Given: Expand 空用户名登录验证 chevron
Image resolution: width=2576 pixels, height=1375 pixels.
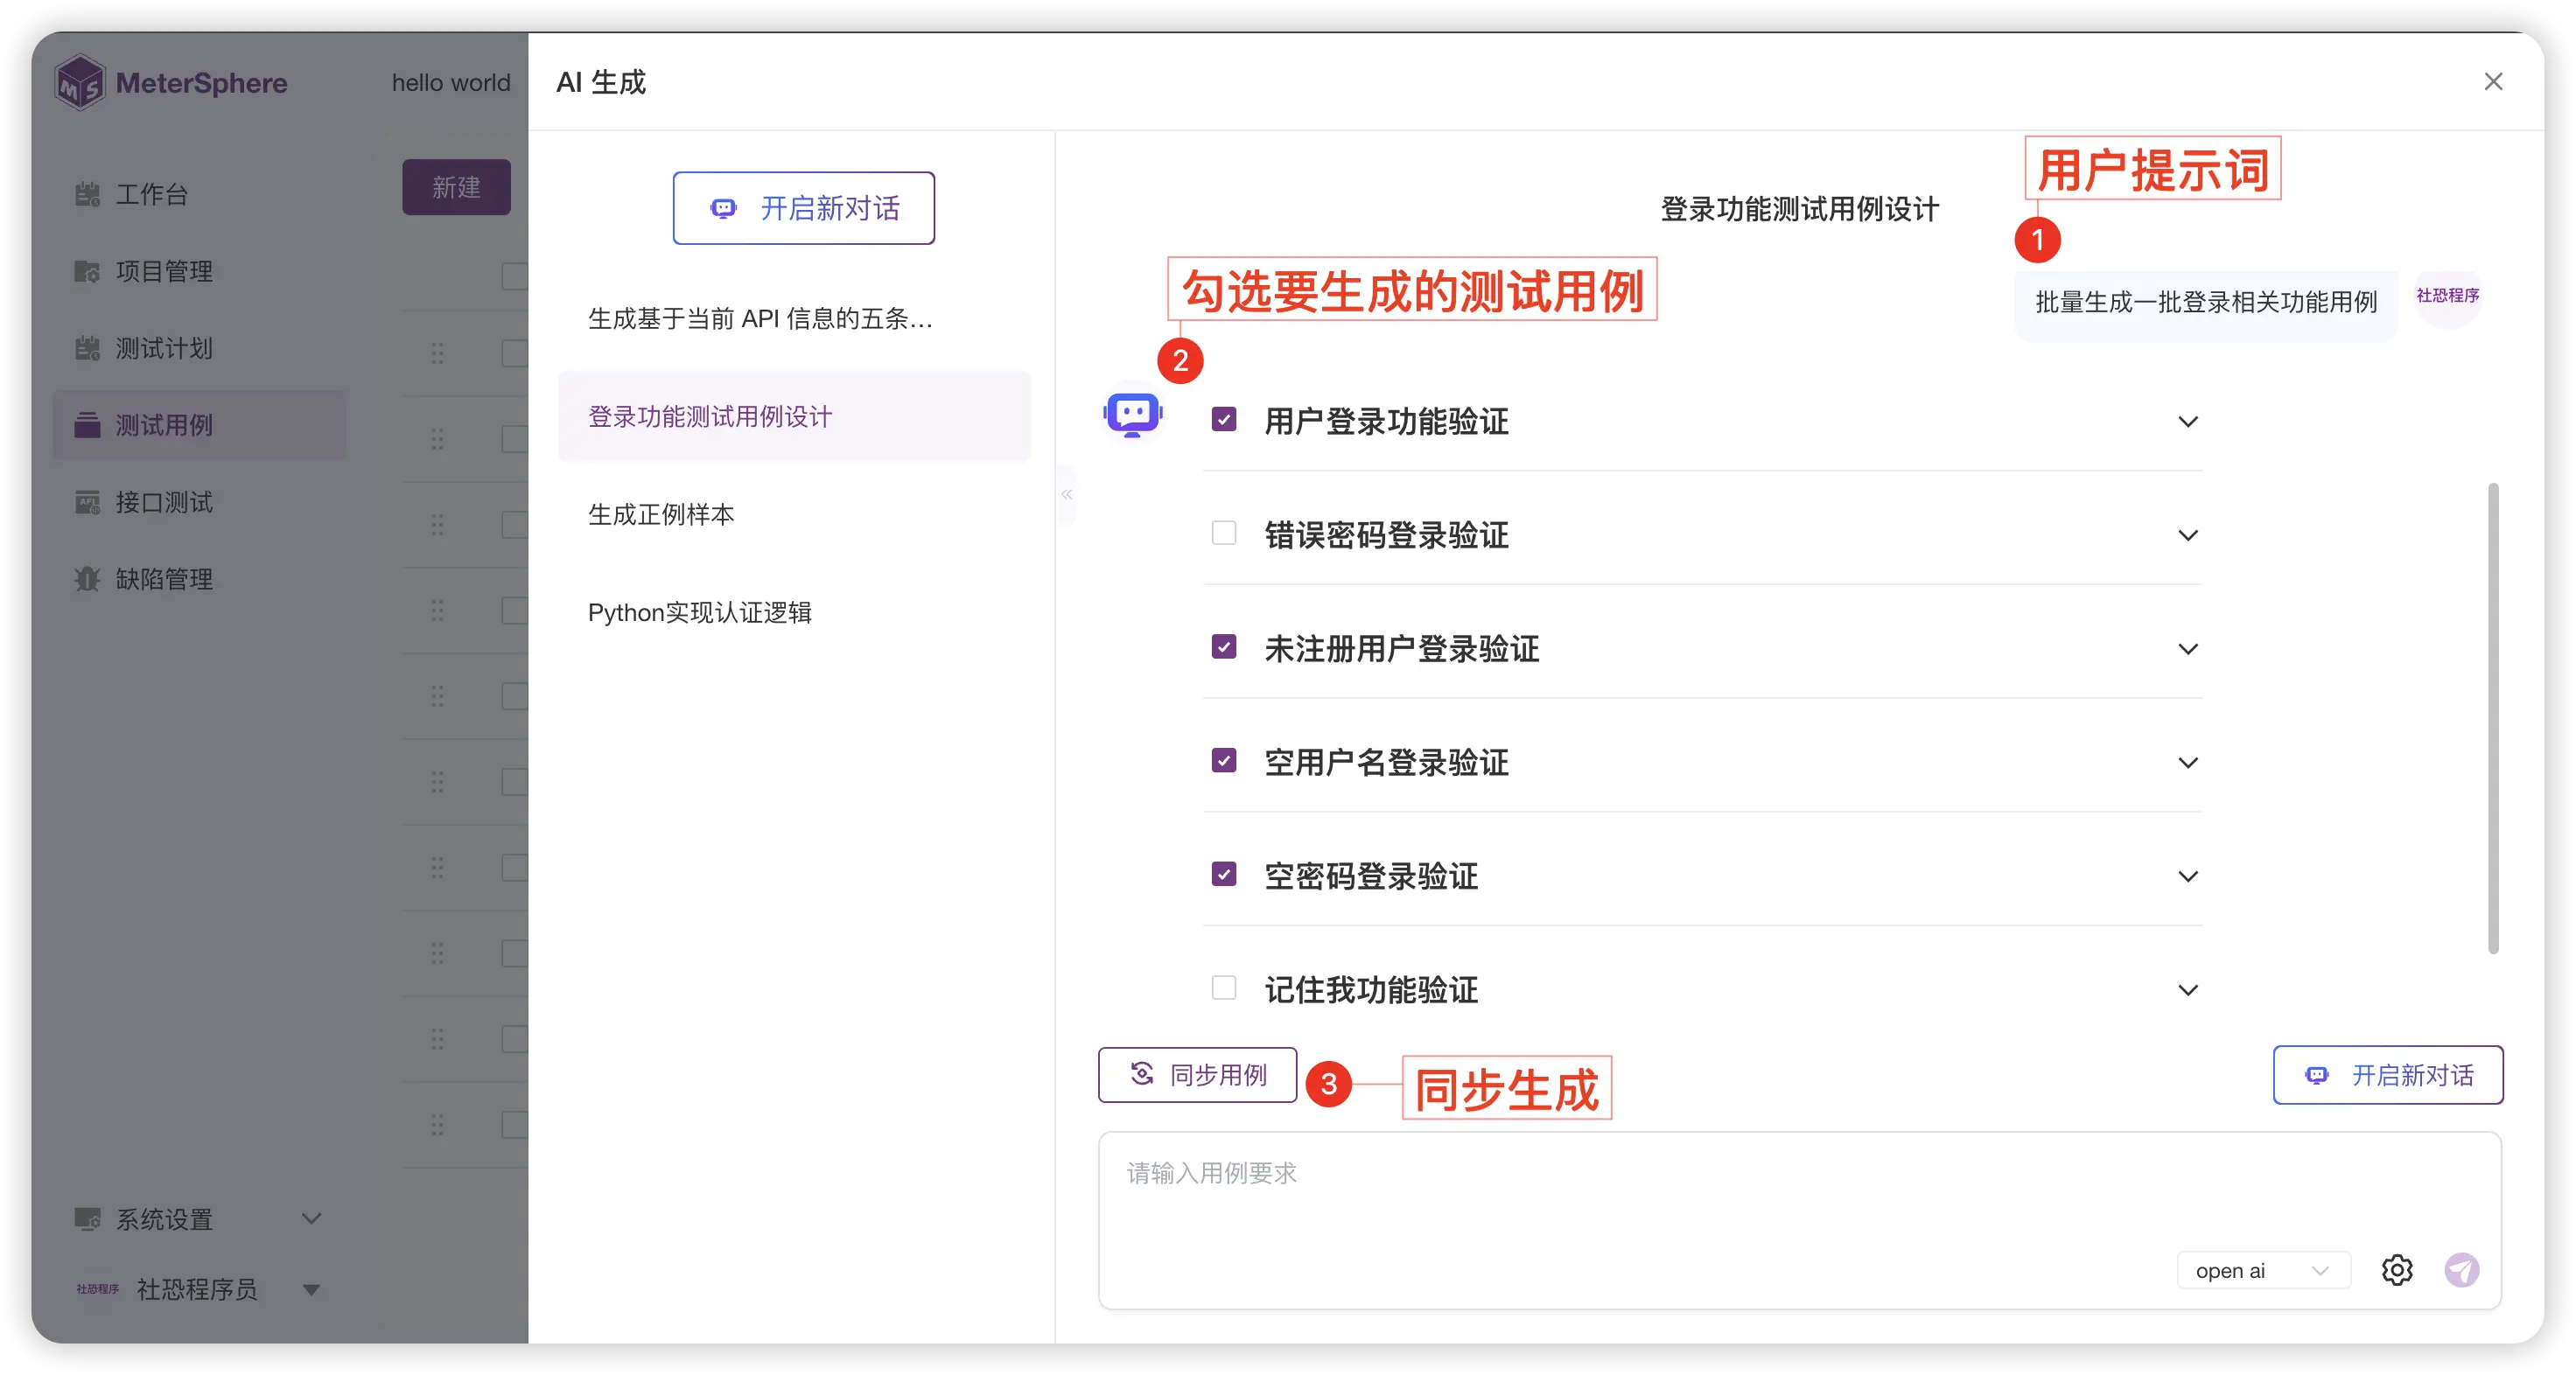Looking at the screenshot, I should click(x=2188, y=764).
